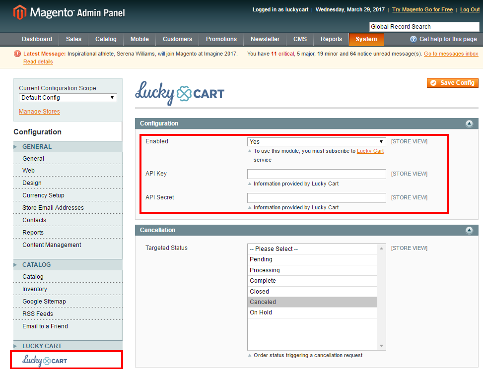Click the Magento logo in the header
This screenshot has height=369, width=483.
click(69, 12)
